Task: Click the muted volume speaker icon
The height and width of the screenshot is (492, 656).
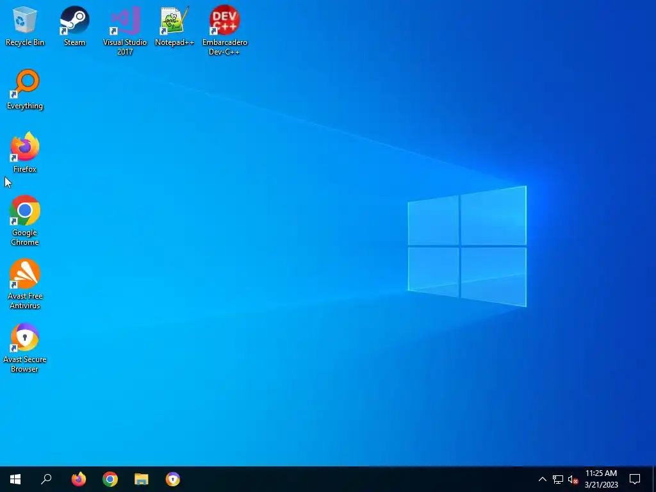Action: 573,479
